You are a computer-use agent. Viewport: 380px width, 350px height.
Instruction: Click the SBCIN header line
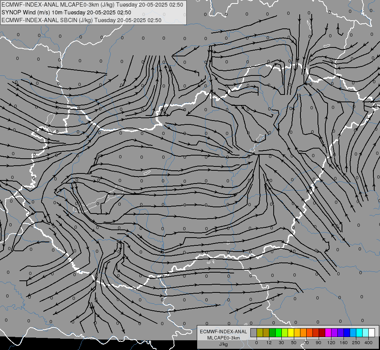coord(82,20)
